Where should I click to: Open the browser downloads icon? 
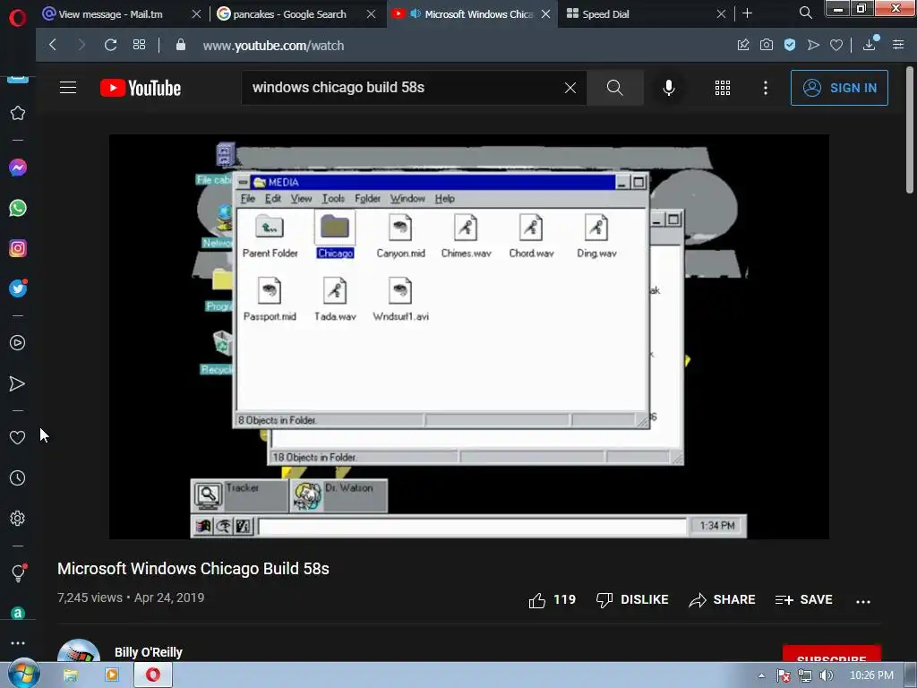click(870, 44)
